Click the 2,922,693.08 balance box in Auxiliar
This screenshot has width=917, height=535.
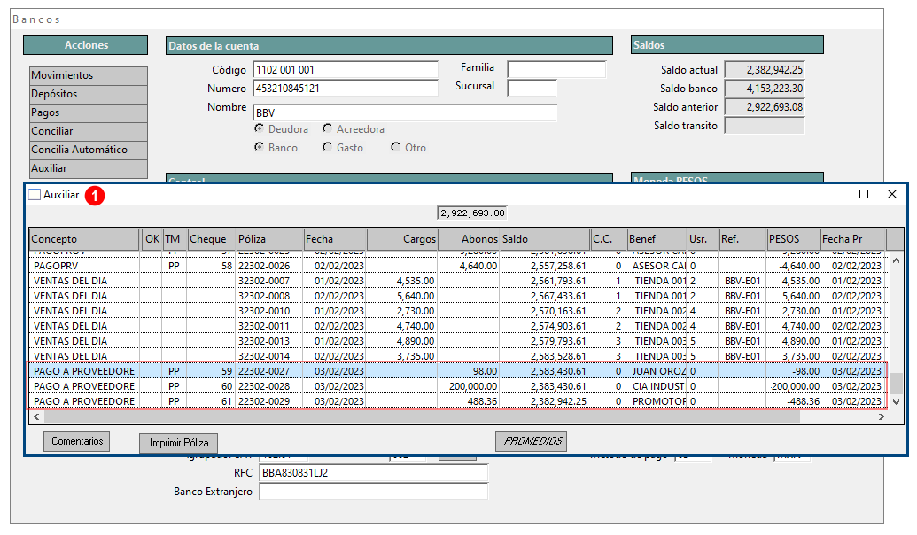point(472,213)
